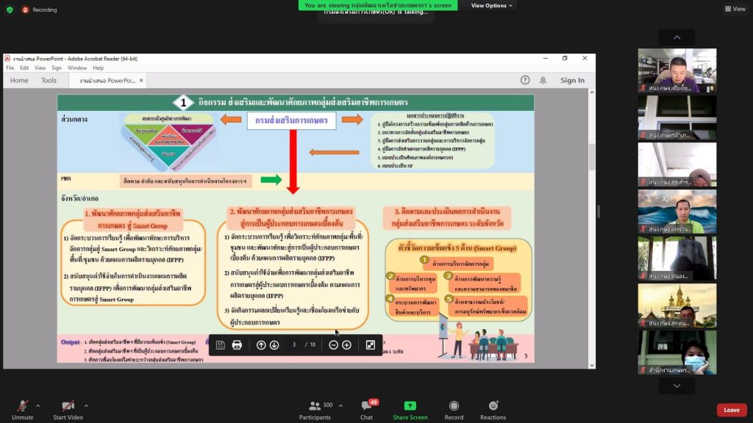753x423 pixels.
Task: Click the save icon in floating toolbar
Action: click(220, 345)
